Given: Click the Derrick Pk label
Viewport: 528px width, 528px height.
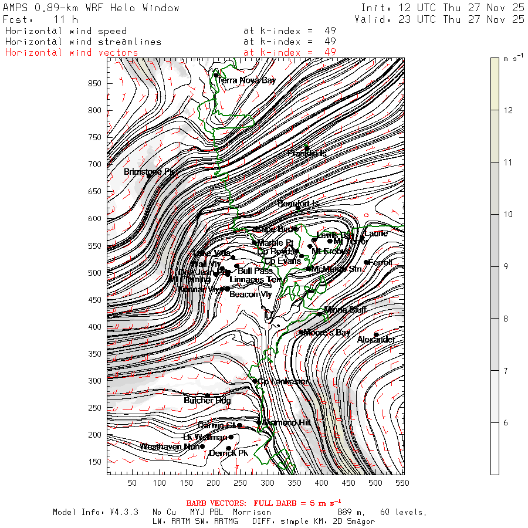Looking at the screenshot, I should coord(229,453).
